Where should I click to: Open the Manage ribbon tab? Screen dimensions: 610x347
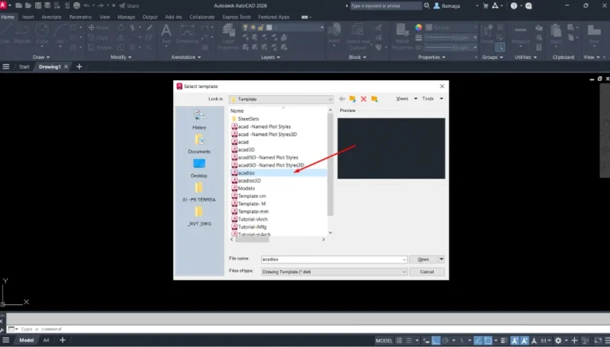(126, 17)
